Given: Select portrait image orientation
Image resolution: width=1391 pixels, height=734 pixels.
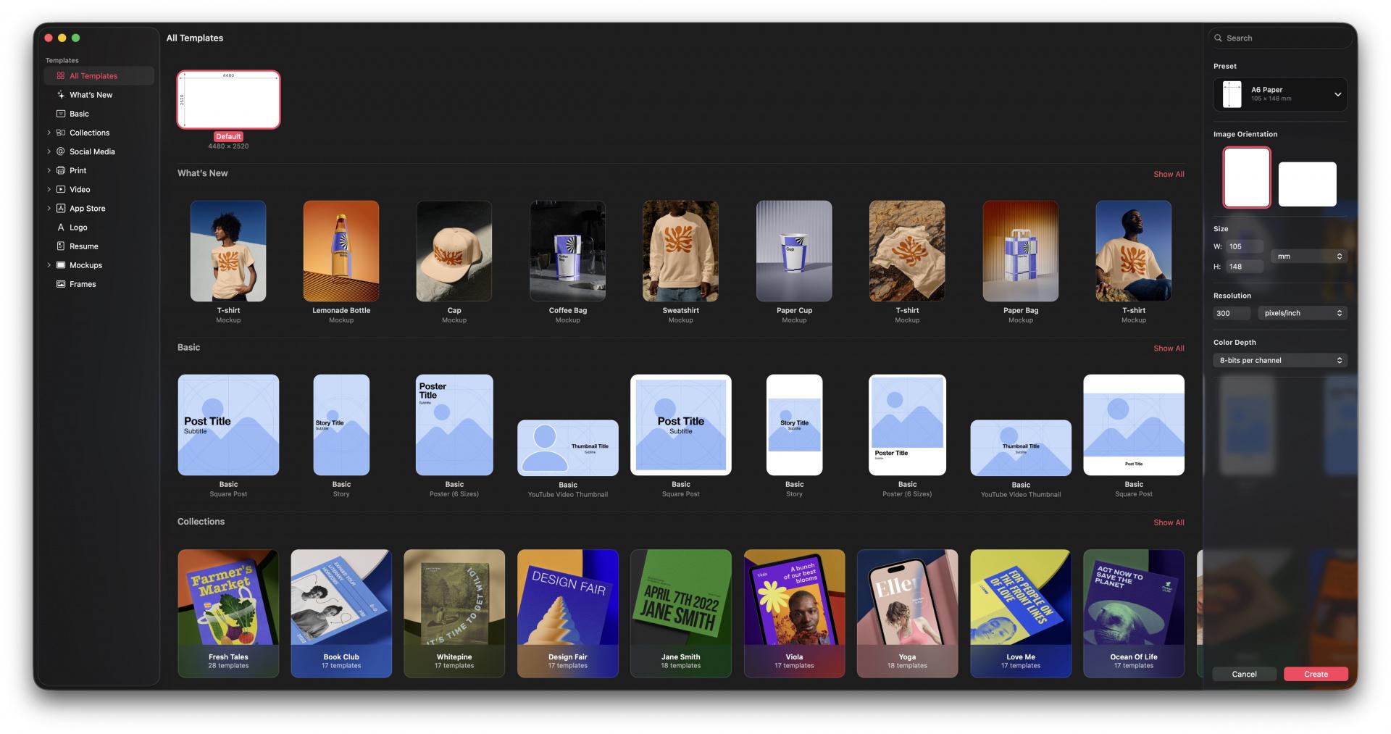Looking at the screenshot, I should tap(1246, 178).
